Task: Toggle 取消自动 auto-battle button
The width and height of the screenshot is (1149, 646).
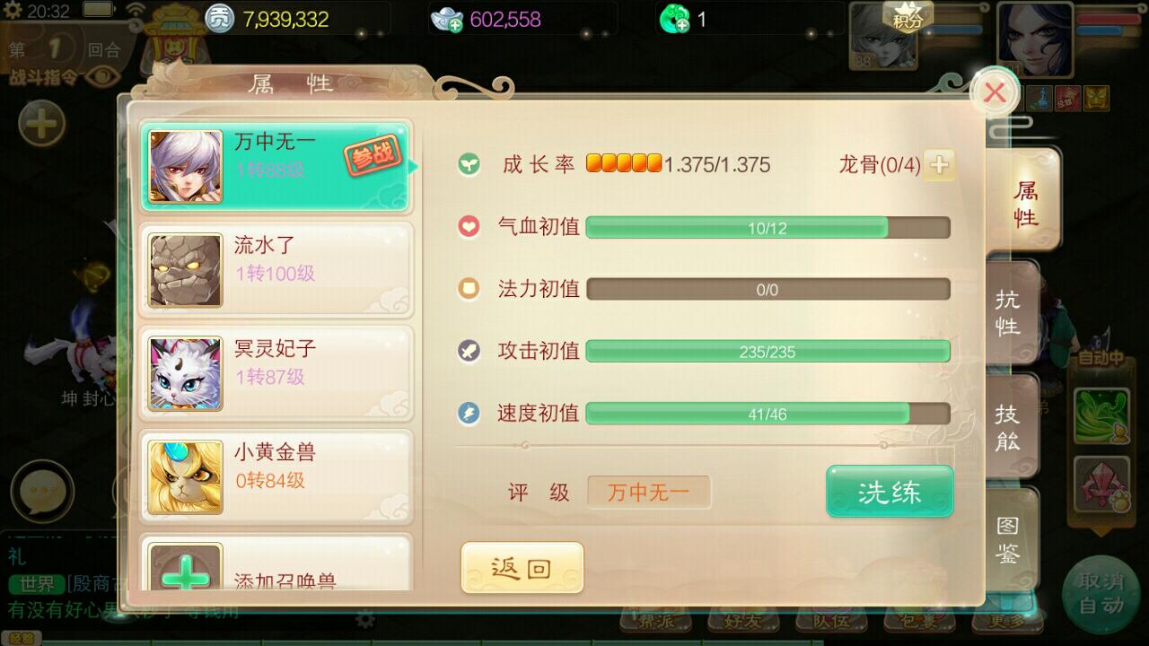Action: tap(1101, 593)
